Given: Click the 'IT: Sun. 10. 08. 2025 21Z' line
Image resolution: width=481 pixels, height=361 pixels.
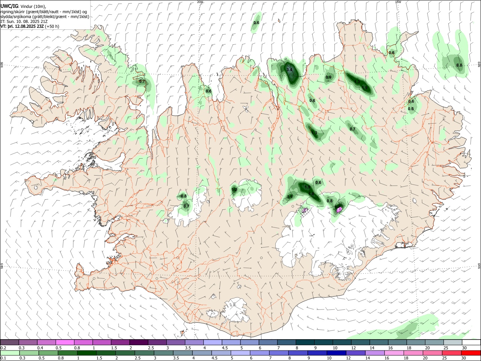Looking at the screenshot, I should click(x=24, y=21).
